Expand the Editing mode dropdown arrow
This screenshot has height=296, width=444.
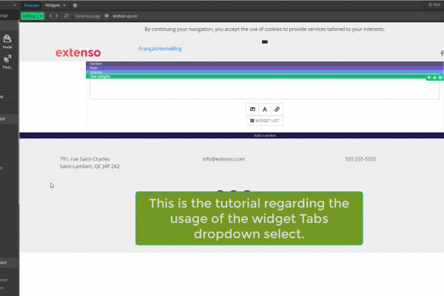pos(41,16)
